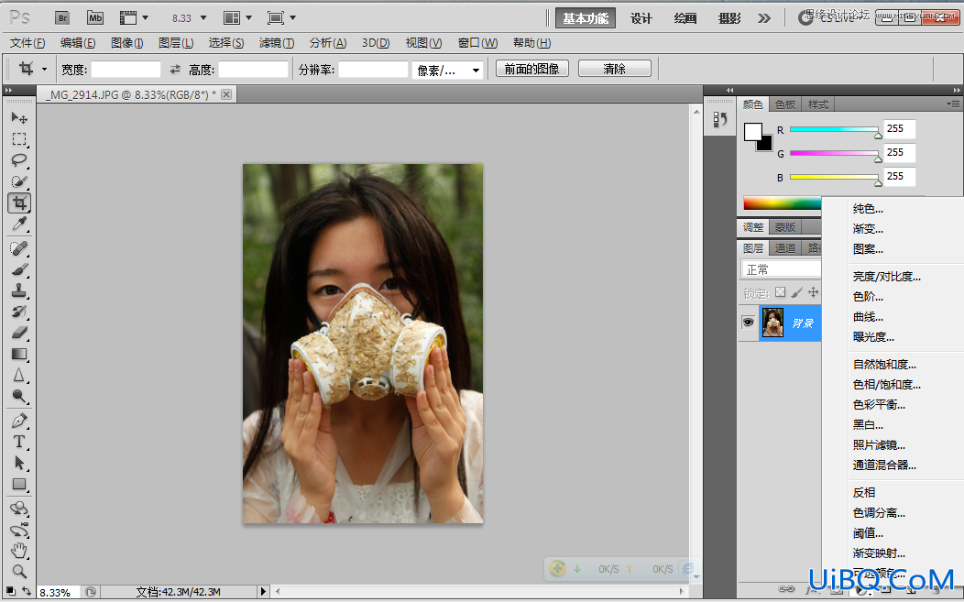This screenshot has width=964, height=602.
Task: Open the crop tool preset picker arrow
Action: tap(44, 70)
